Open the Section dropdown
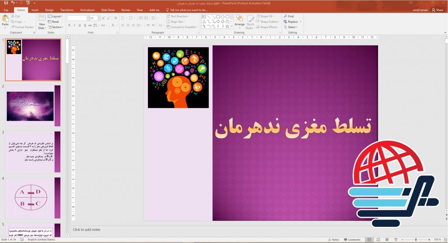The image size is (448, 243). pyautogui.click(x=56, y=27)
